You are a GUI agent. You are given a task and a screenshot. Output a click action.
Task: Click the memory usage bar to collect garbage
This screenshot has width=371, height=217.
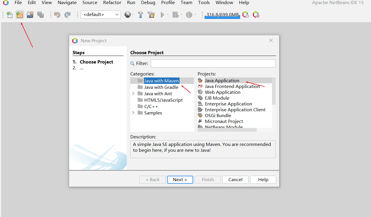[222, 15]
